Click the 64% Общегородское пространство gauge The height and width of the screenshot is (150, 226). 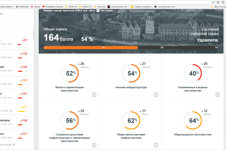[193, 120]
